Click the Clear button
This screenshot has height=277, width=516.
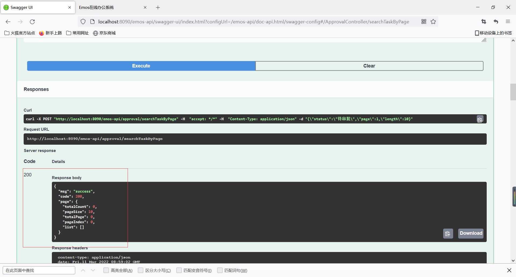click(x=369, y=66)
